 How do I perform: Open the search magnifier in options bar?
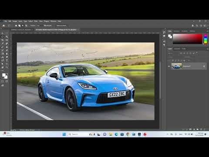click(x=197, y=26)
